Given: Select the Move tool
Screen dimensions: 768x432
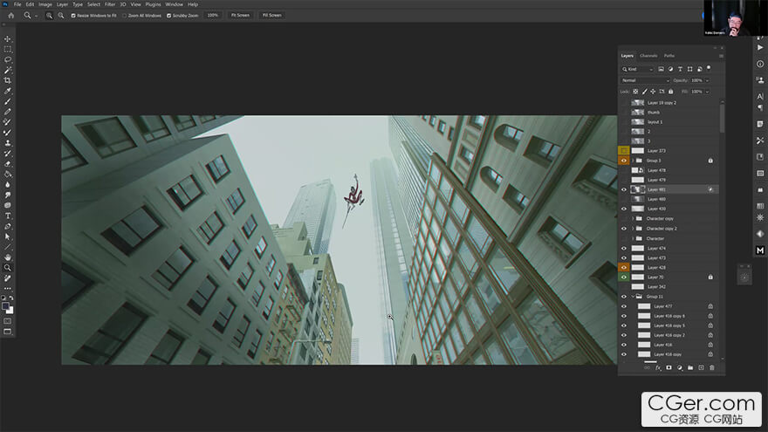Looking at the screenshot, I should (7, 38).
